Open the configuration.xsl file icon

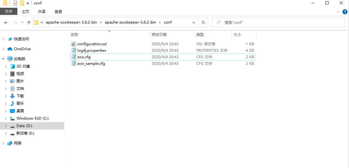[x=74, y=44]
